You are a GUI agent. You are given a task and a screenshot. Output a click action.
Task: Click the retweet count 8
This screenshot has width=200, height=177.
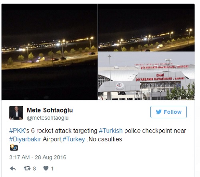[34, 169]
